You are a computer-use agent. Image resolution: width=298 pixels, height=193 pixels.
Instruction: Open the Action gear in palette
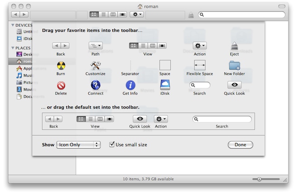pyautogui.click(x=200, y=46)
